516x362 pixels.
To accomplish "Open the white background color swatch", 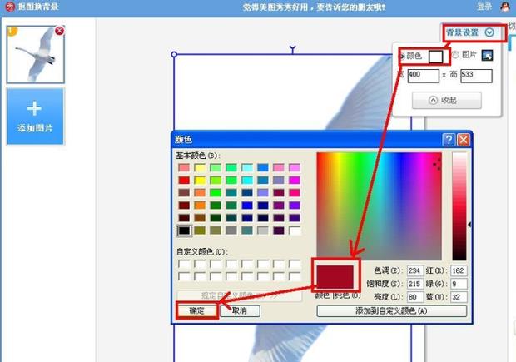I will point(437,56).
